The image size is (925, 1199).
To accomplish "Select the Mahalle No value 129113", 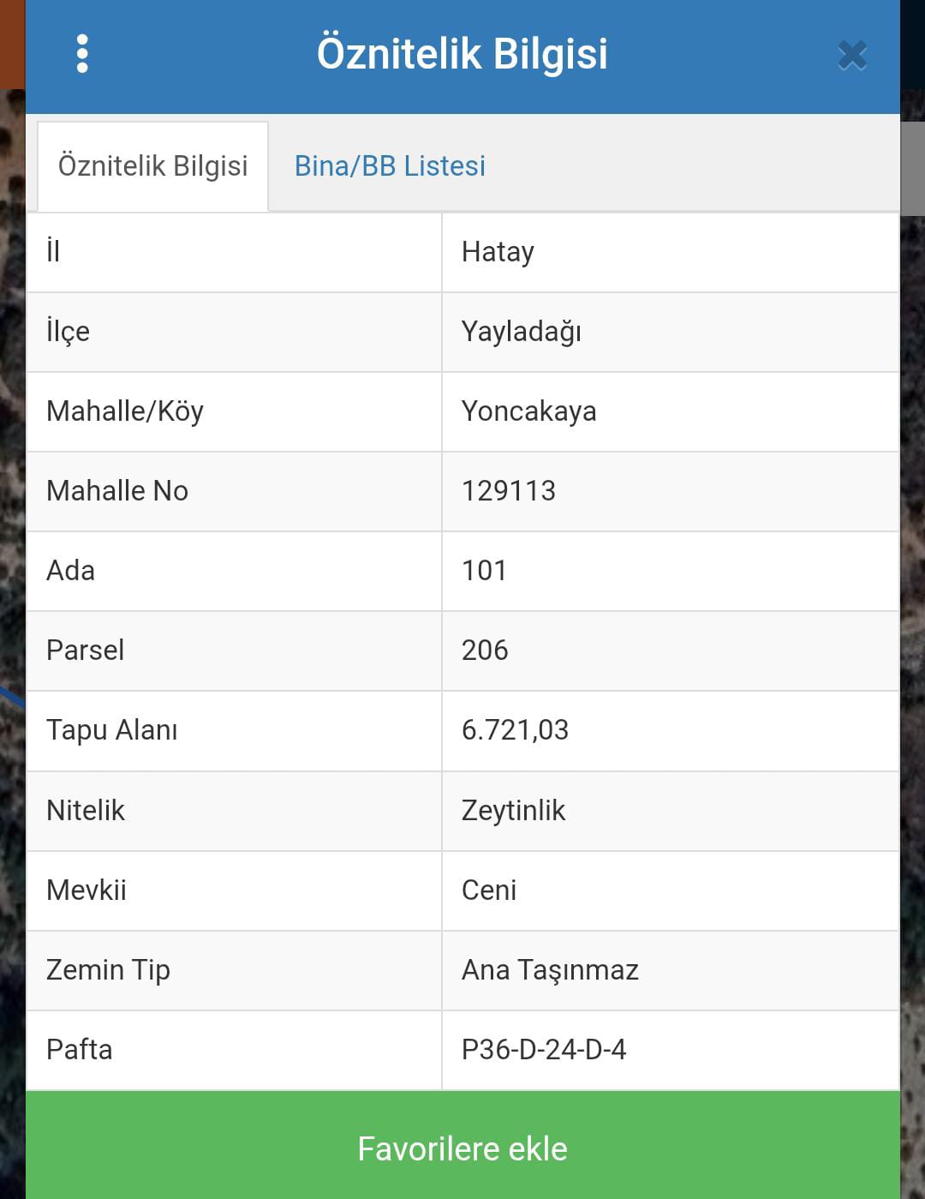I will 509,491.
